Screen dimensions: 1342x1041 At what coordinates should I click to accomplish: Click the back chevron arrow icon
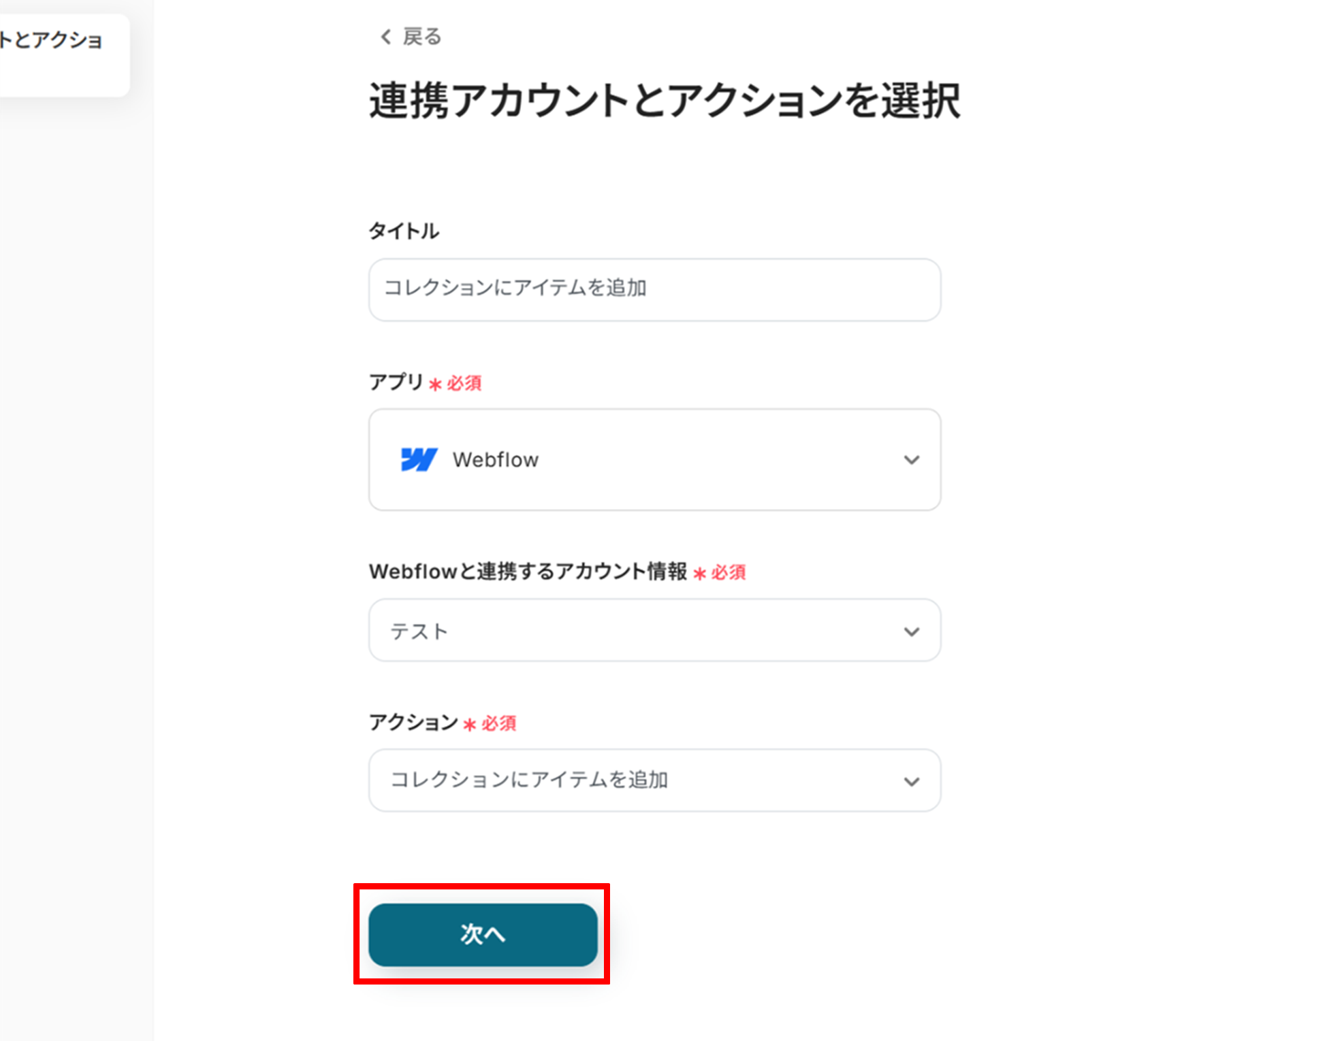click(x=385, y=37)
